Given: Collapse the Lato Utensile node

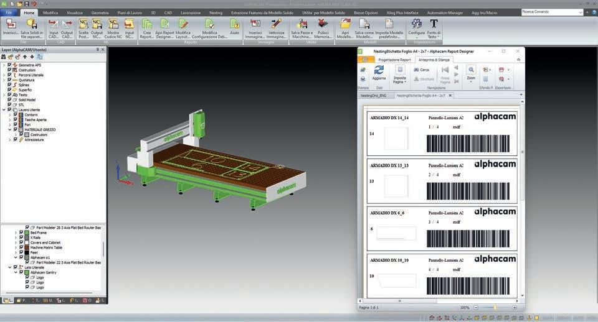Looking at the screenshot, I should point(10,267).
